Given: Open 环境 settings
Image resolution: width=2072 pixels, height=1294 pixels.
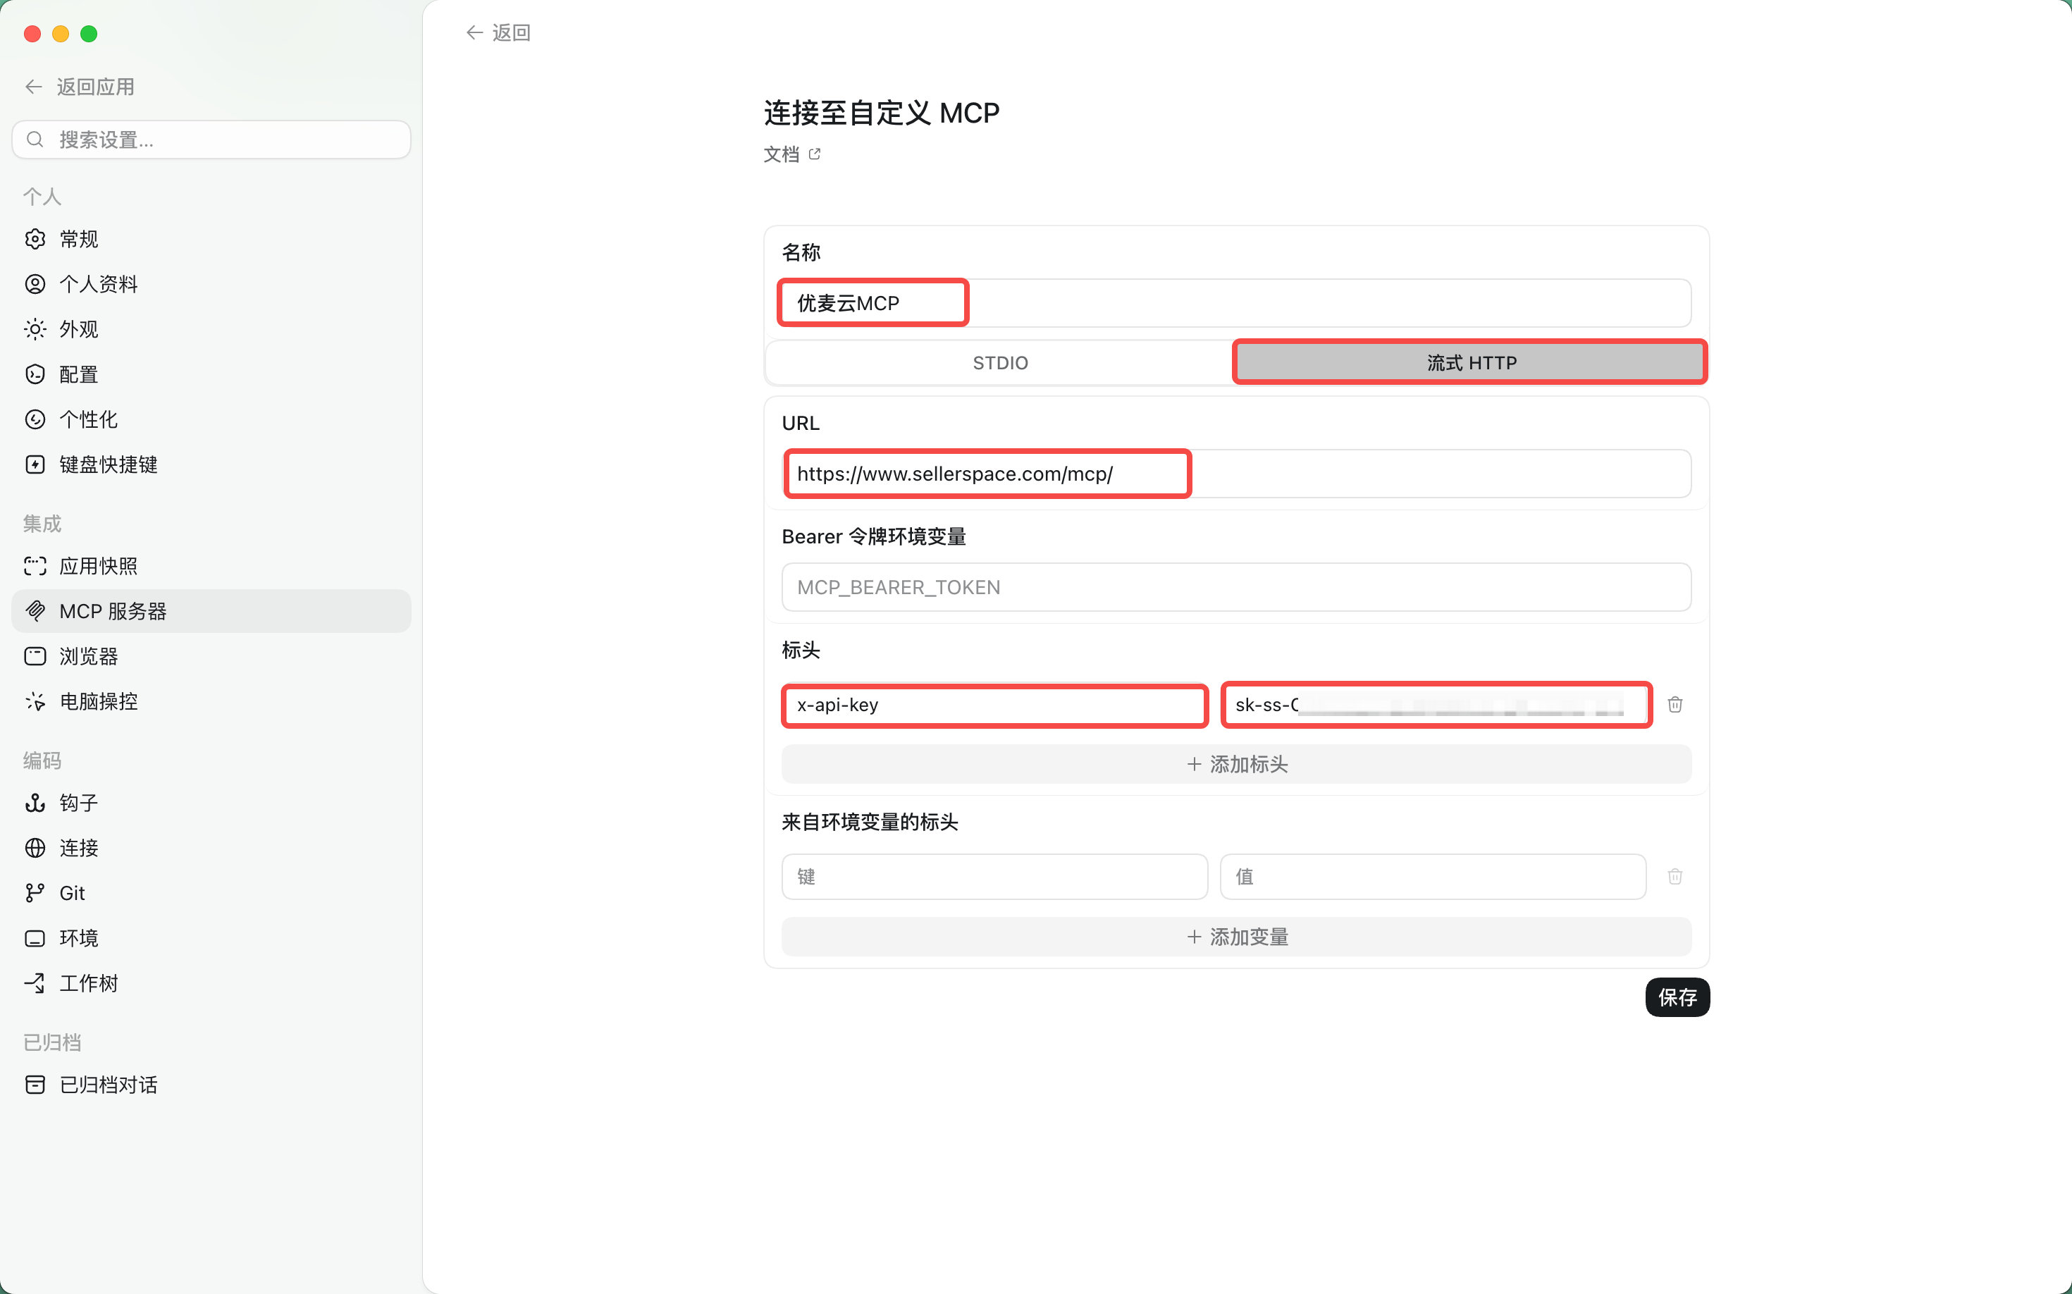Looking at the screenshot, I should [211, 938].
